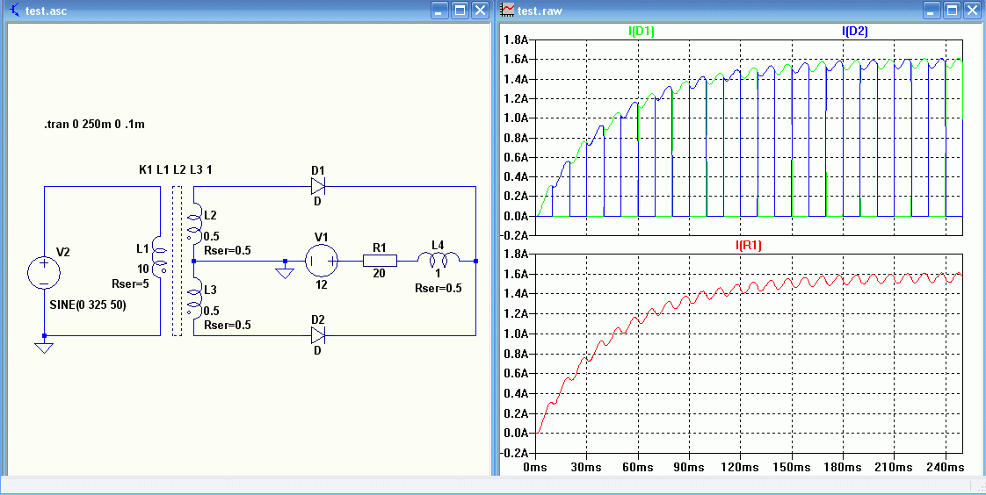Click the Rser=0.5 label of L2
Viewport: 986px width, 495px height.
(x=228, y=250)
